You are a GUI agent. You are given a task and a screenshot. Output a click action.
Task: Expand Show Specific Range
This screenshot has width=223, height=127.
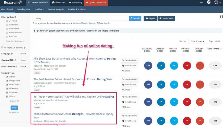tap(15, 41)
